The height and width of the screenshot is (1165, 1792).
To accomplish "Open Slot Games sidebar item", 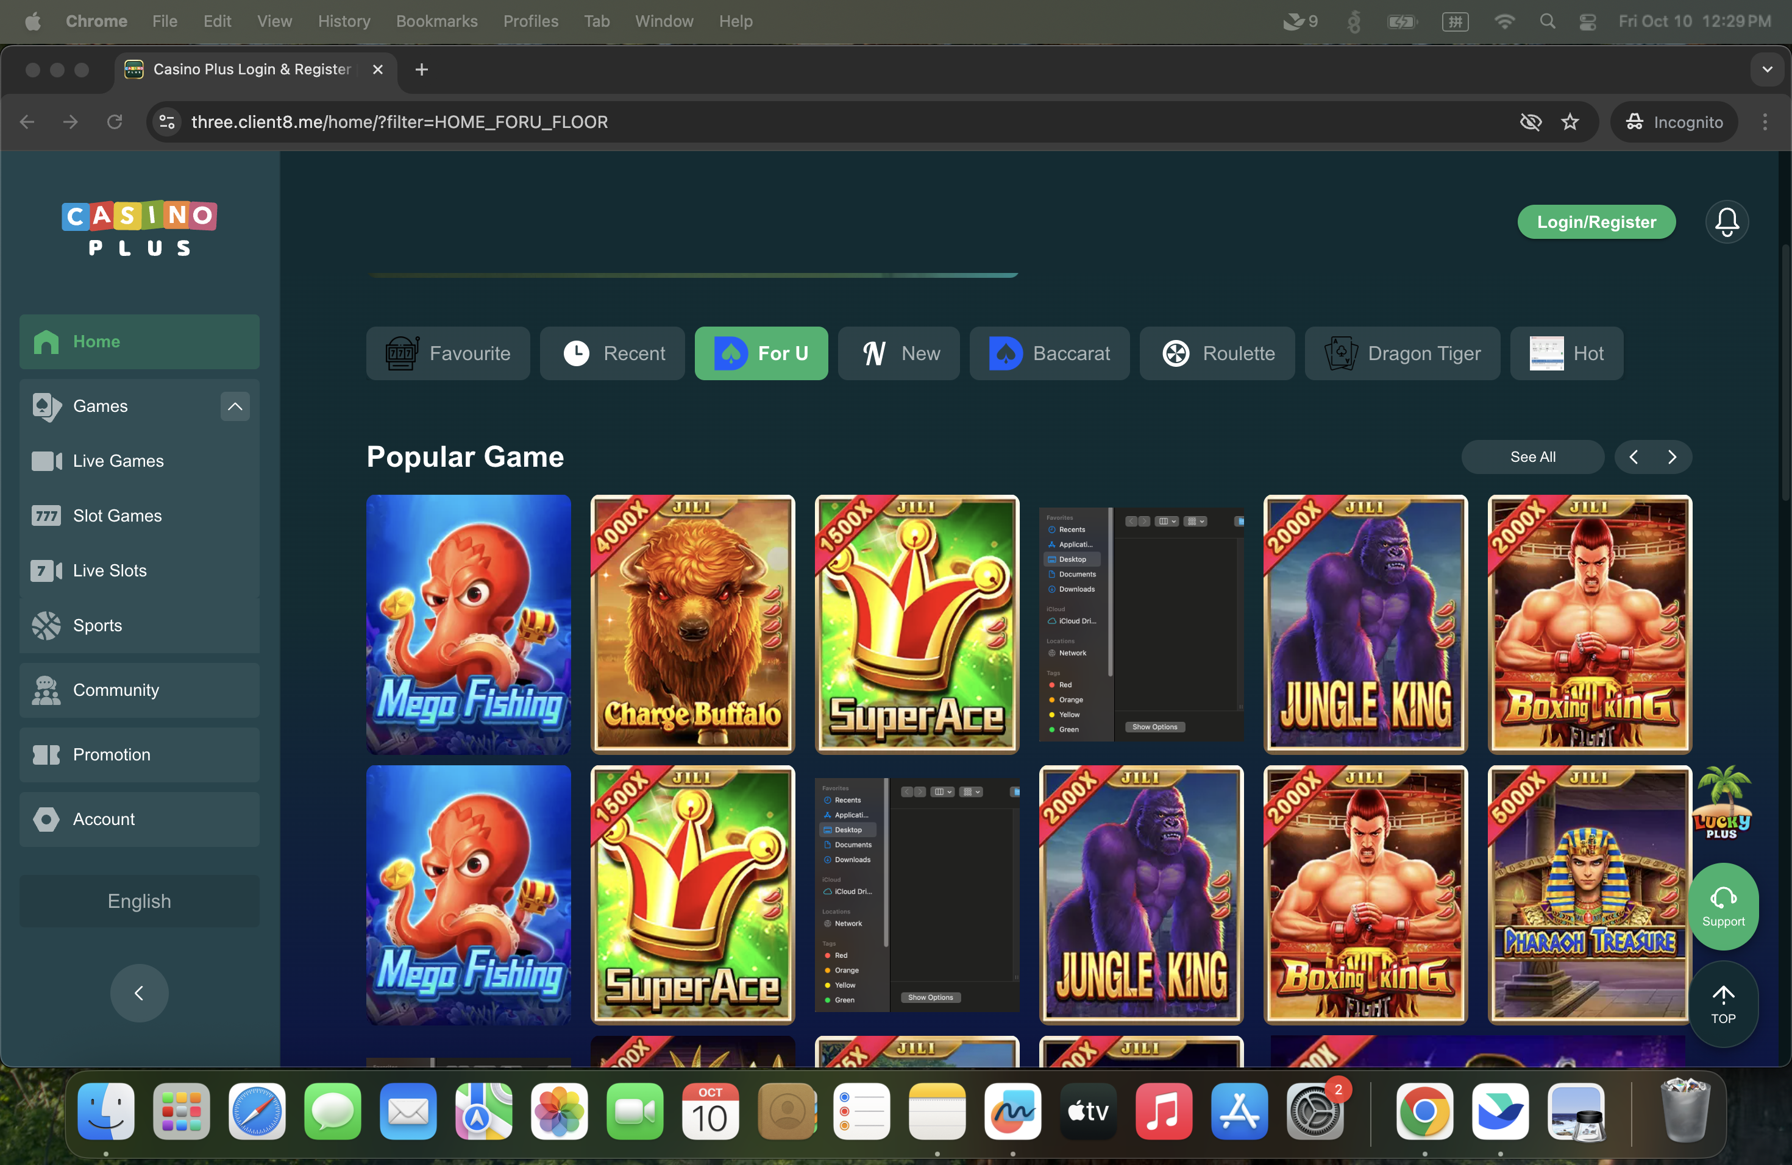I will tap(116, 515).
